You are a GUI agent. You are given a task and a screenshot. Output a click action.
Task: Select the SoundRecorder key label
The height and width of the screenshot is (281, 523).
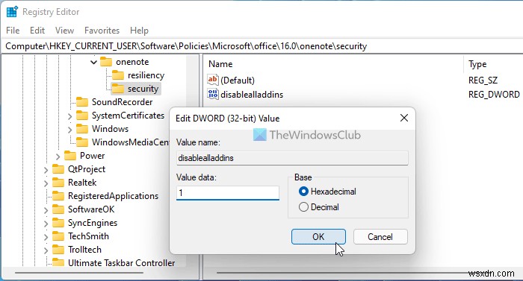click(122, 102)
